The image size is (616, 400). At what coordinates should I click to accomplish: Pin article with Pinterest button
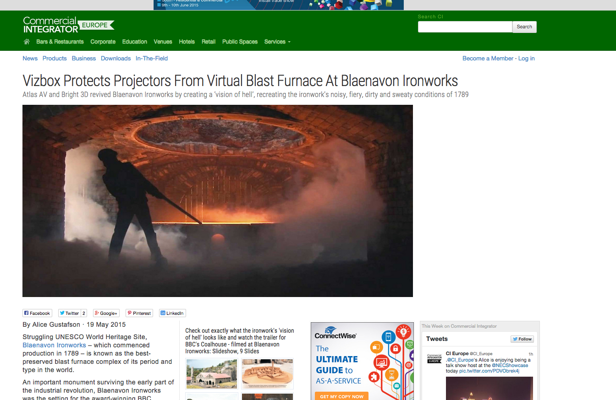pyautogui.click(x=139, y=313)
